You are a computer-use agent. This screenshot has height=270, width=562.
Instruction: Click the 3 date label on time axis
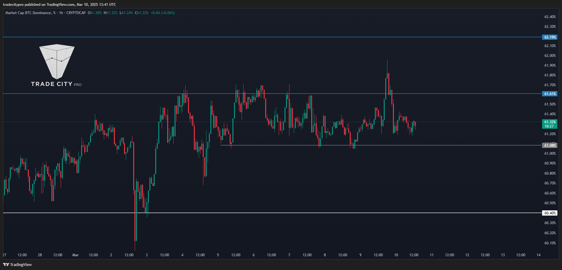pos(147,255)
